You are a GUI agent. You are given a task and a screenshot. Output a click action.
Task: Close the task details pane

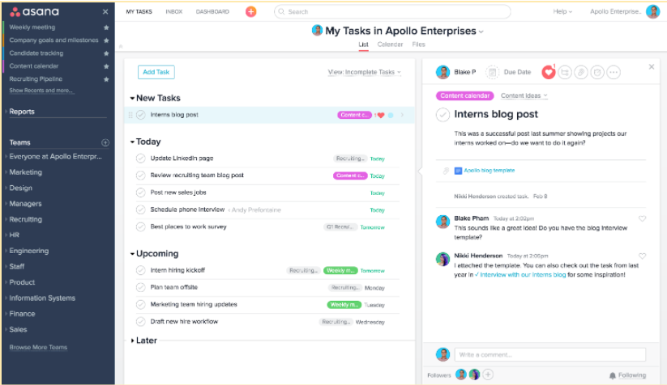point(652,66)
